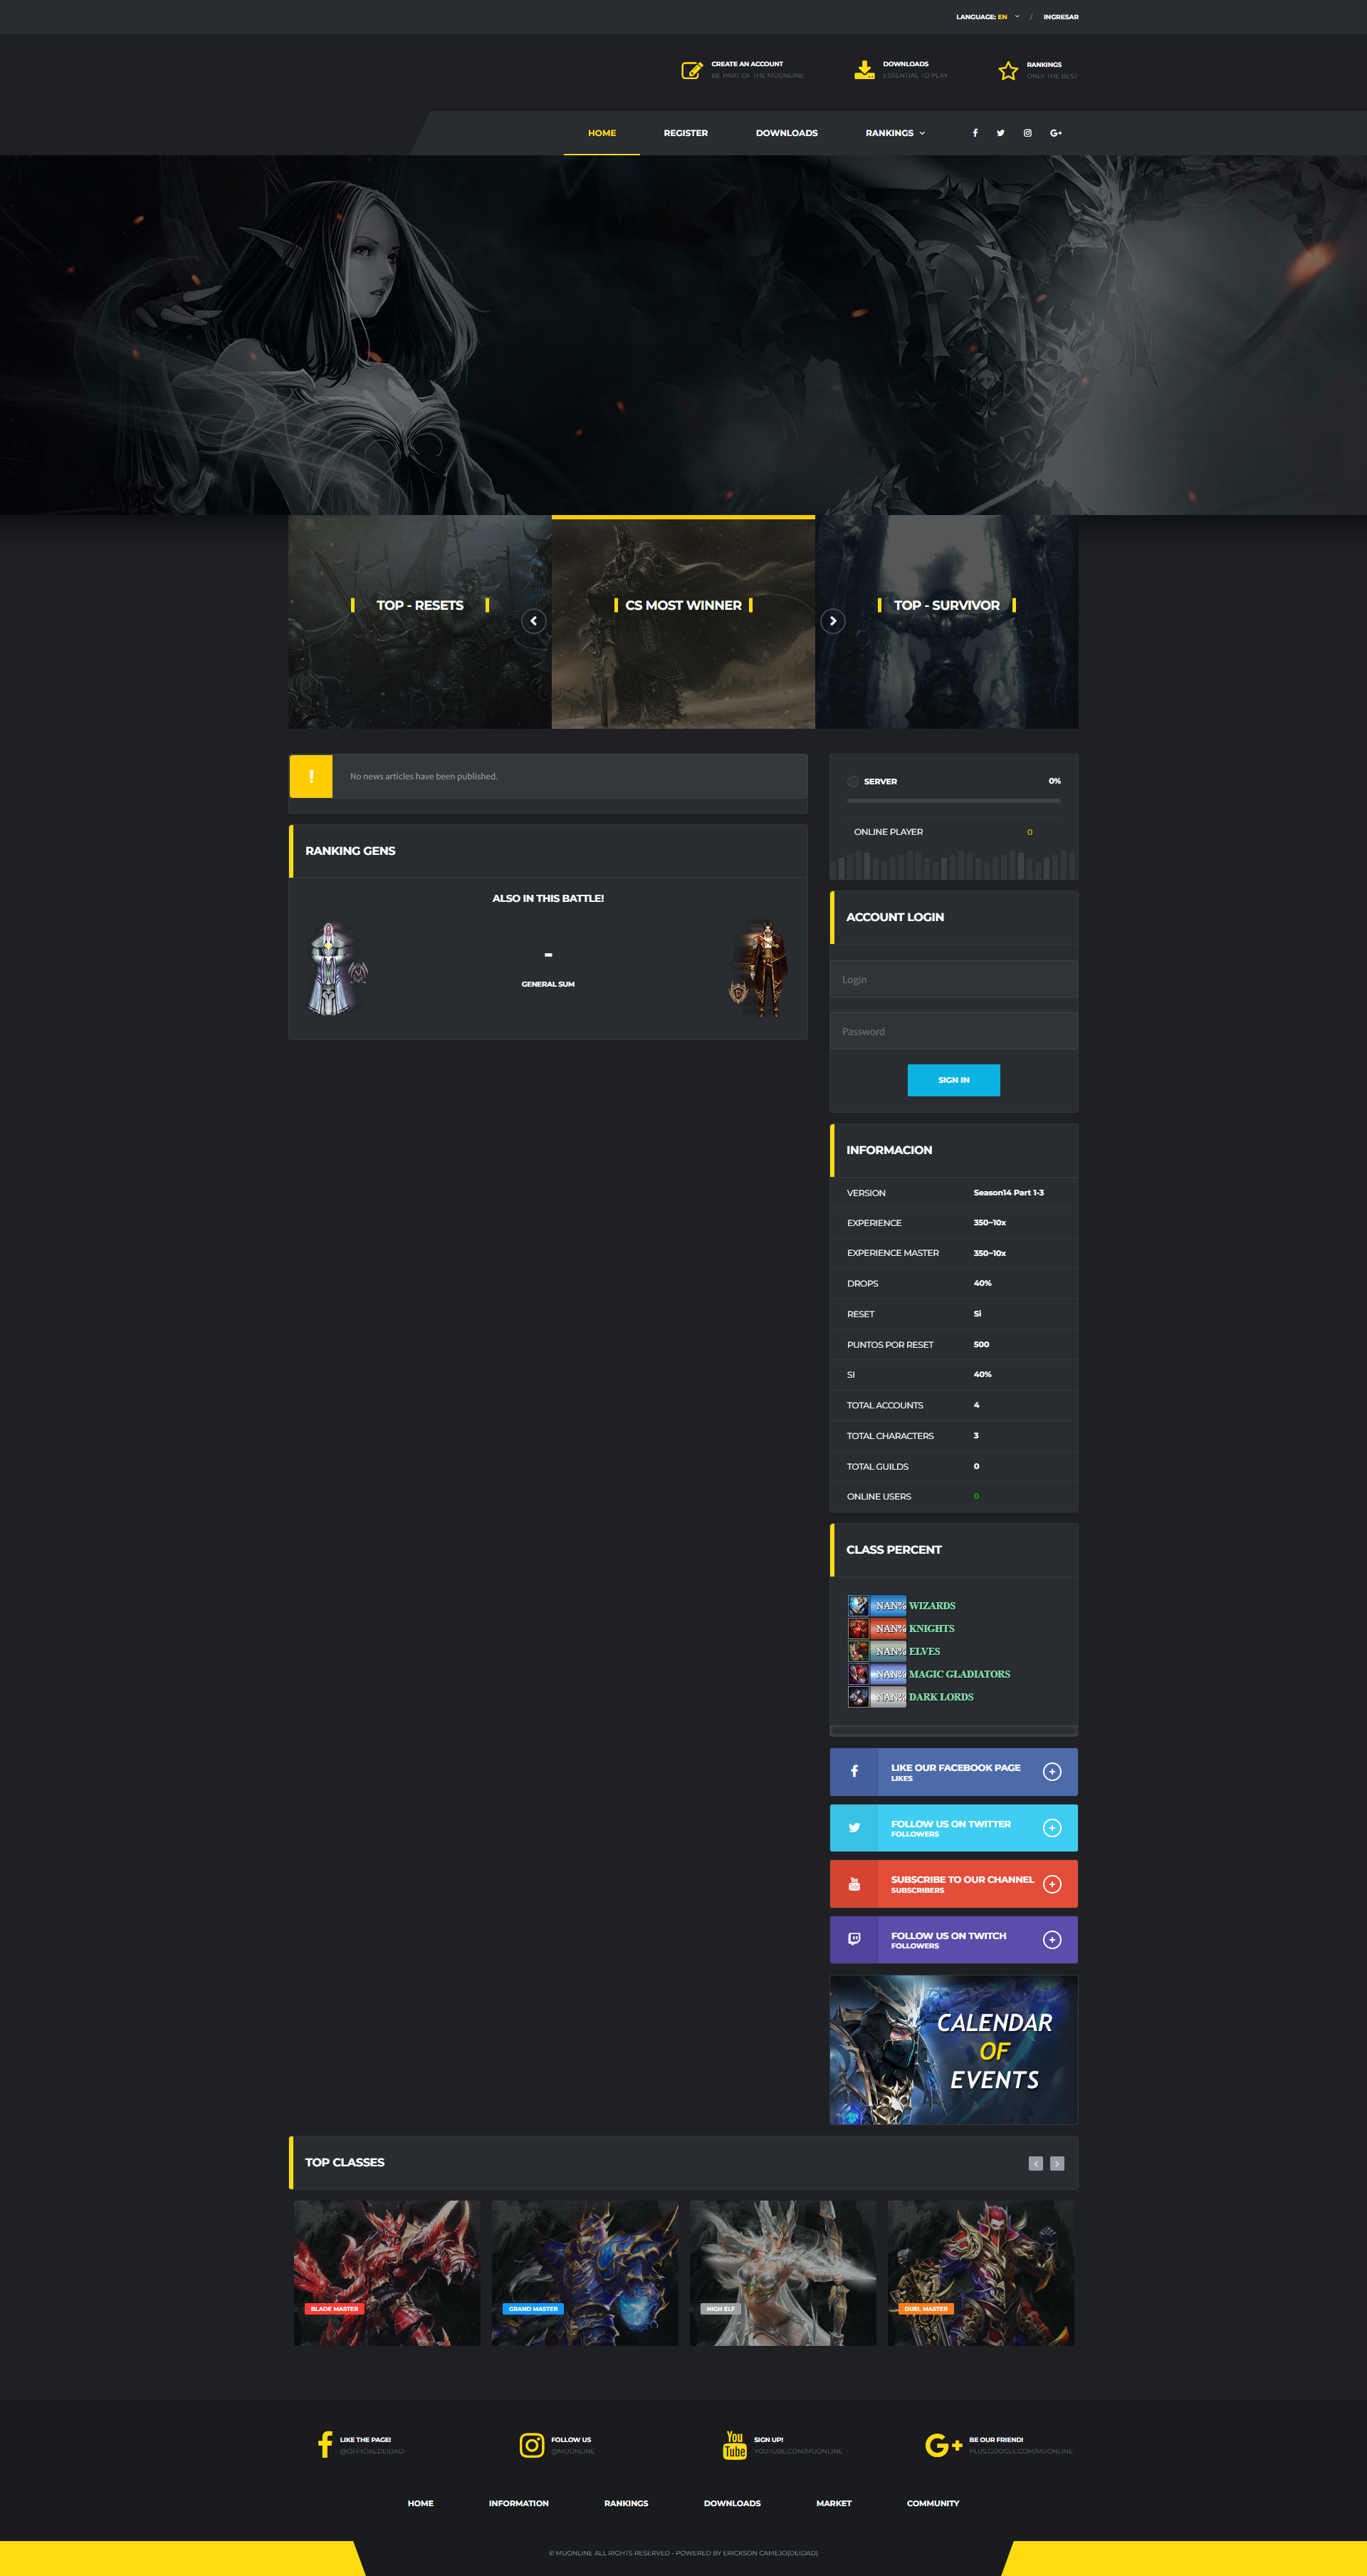Click the Downloads arrow icon in header
This screenshot has width=1367, height=2576.
click(x=864, y=70)
